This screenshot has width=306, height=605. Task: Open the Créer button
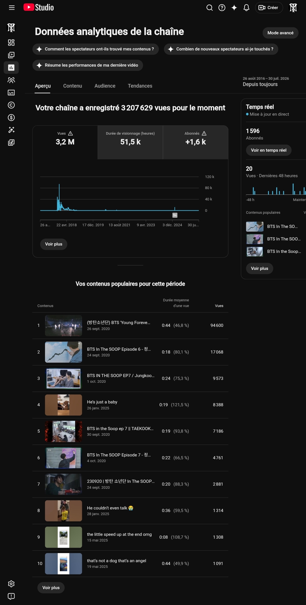click(x=269, y=8)
